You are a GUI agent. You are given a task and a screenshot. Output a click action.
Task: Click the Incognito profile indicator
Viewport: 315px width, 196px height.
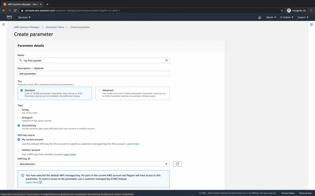pos(297,10)
